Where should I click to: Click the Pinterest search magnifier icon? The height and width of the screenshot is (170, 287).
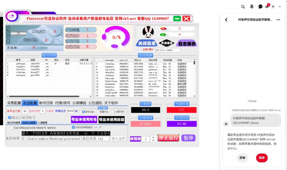243,6
